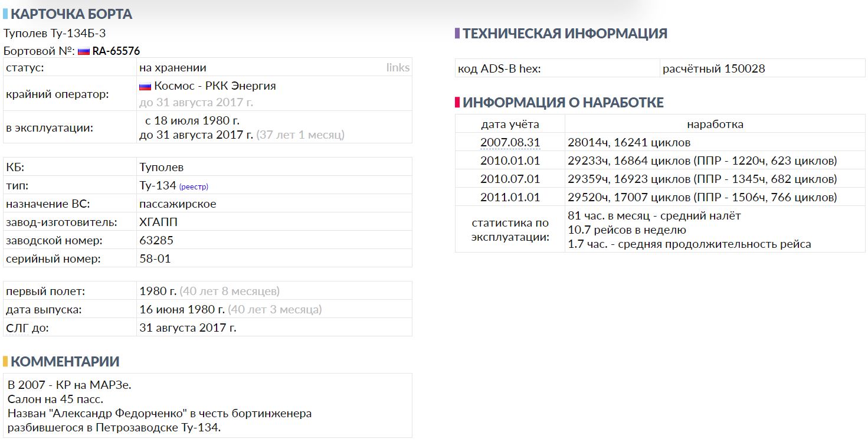Click the 'статистика по эксплуатации:' label

(x=510, y=230)
